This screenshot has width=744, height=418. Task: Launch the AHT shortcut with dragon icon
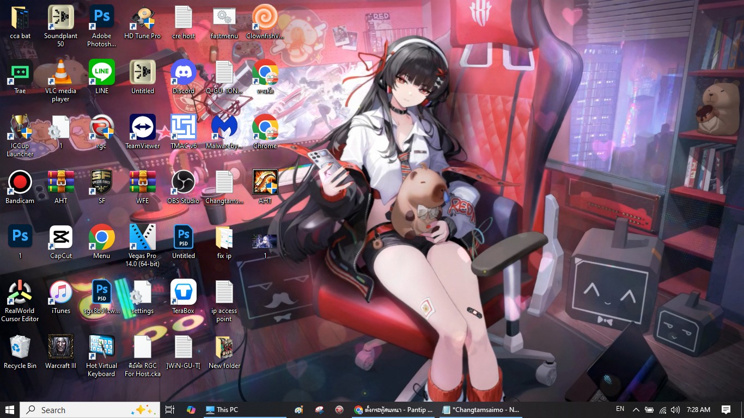coord(265,187)
